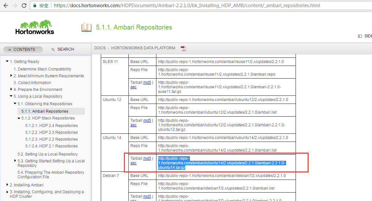Click the green padlock security icon

pyautogui.click(x=35, y=6)
